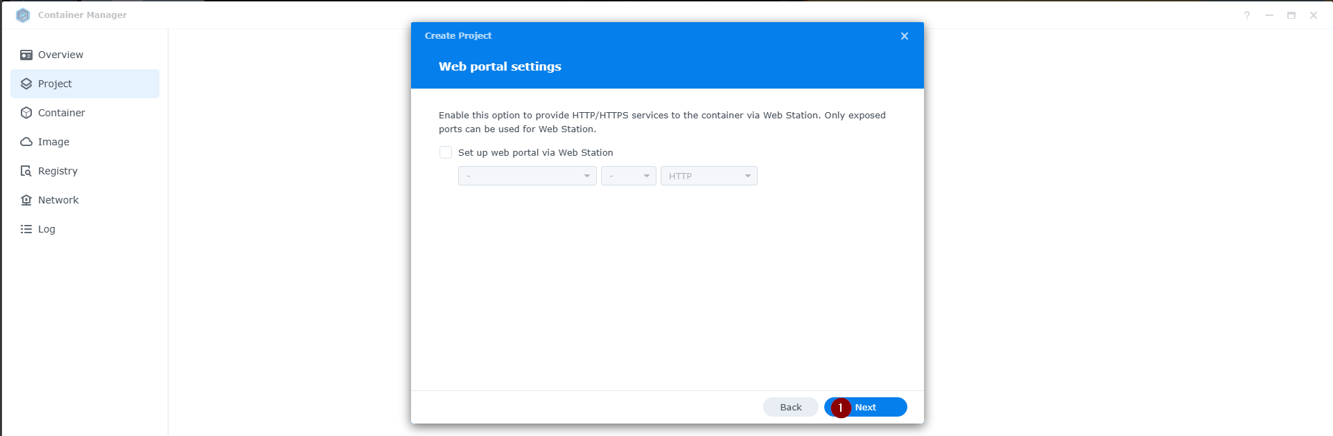The image size is (1333, 436).
Task: Click the Container Manager app logo
Action: tap(23, 15)
